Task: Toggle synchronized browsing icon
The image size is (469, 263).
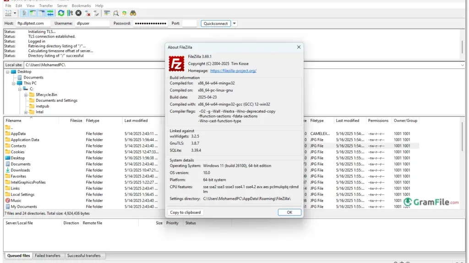Action: tap(124, 13)
